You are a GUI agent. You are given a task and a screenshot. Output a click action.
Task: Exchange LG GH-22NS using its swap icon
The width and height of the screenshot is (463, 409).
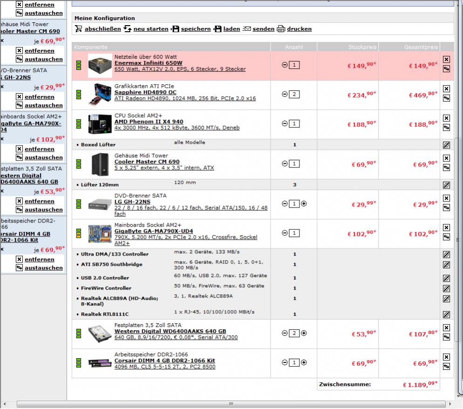[x=446, y=208]
